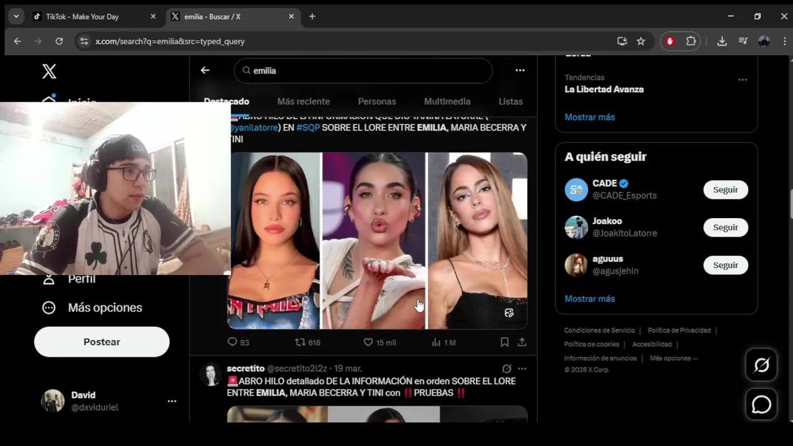Select the Multimedia tab

point(447,102)
